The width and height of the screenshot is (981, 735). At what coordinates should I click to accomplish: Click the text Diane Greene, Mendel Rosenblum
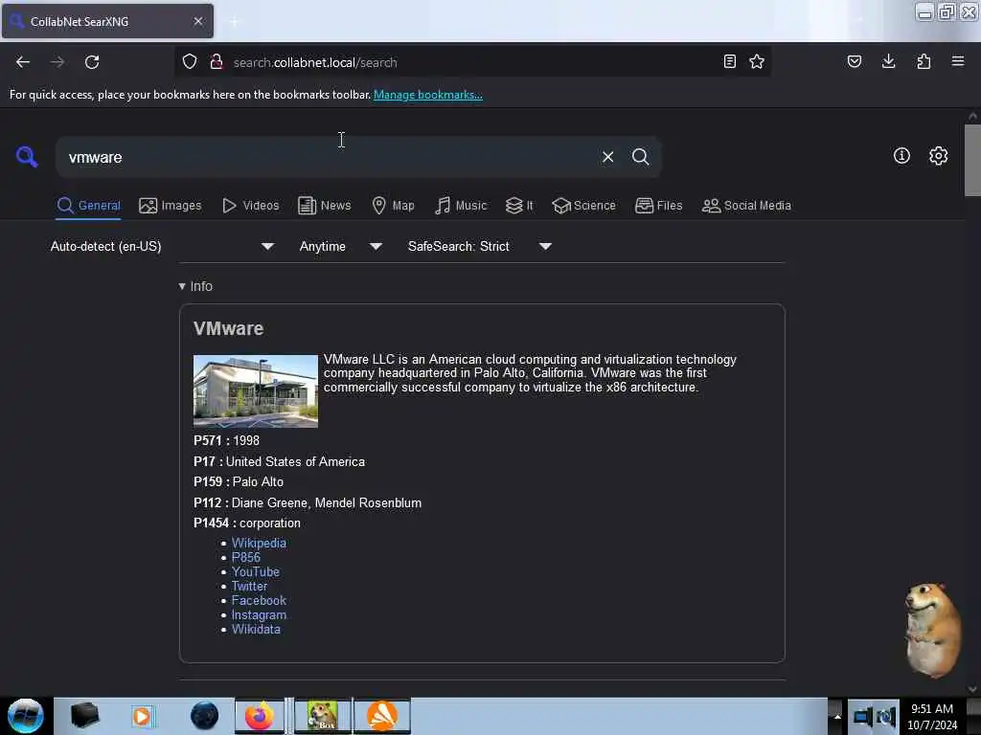point(327,503)
